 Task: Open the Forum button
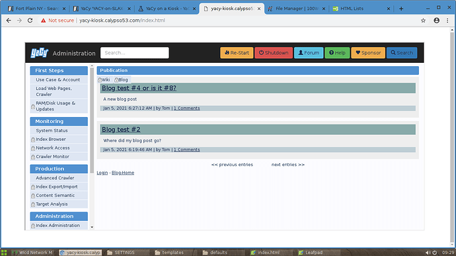[x=309, y=53]
